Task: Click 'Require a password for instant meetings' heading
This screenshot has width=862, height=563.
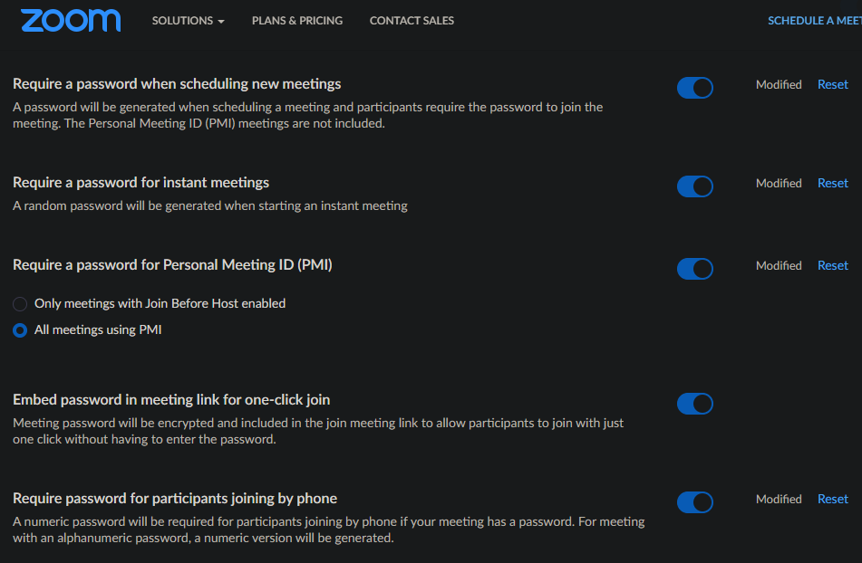Action: coord(140,183)
